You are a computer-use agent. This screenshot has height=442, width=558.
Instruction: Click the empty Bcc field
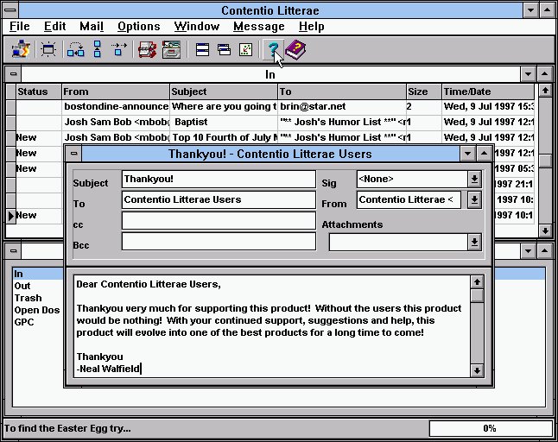point(219,242)
